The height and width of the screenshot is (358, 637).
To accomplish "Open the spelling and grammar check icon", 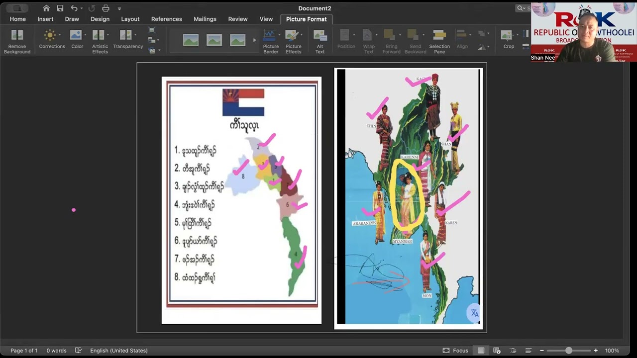I will click(x=78, y=351).
